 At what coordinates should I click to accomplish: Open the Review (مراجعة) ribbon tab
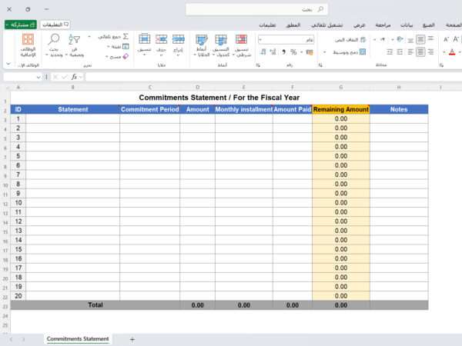pyautogui.click(x=381, y=25)
